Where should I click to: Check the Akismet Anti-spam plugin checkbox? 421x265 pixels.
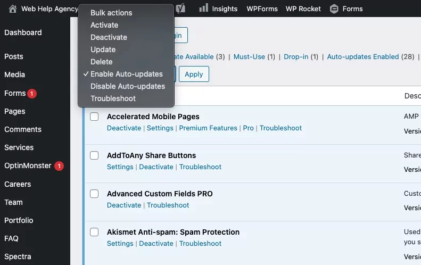point(94,232)
